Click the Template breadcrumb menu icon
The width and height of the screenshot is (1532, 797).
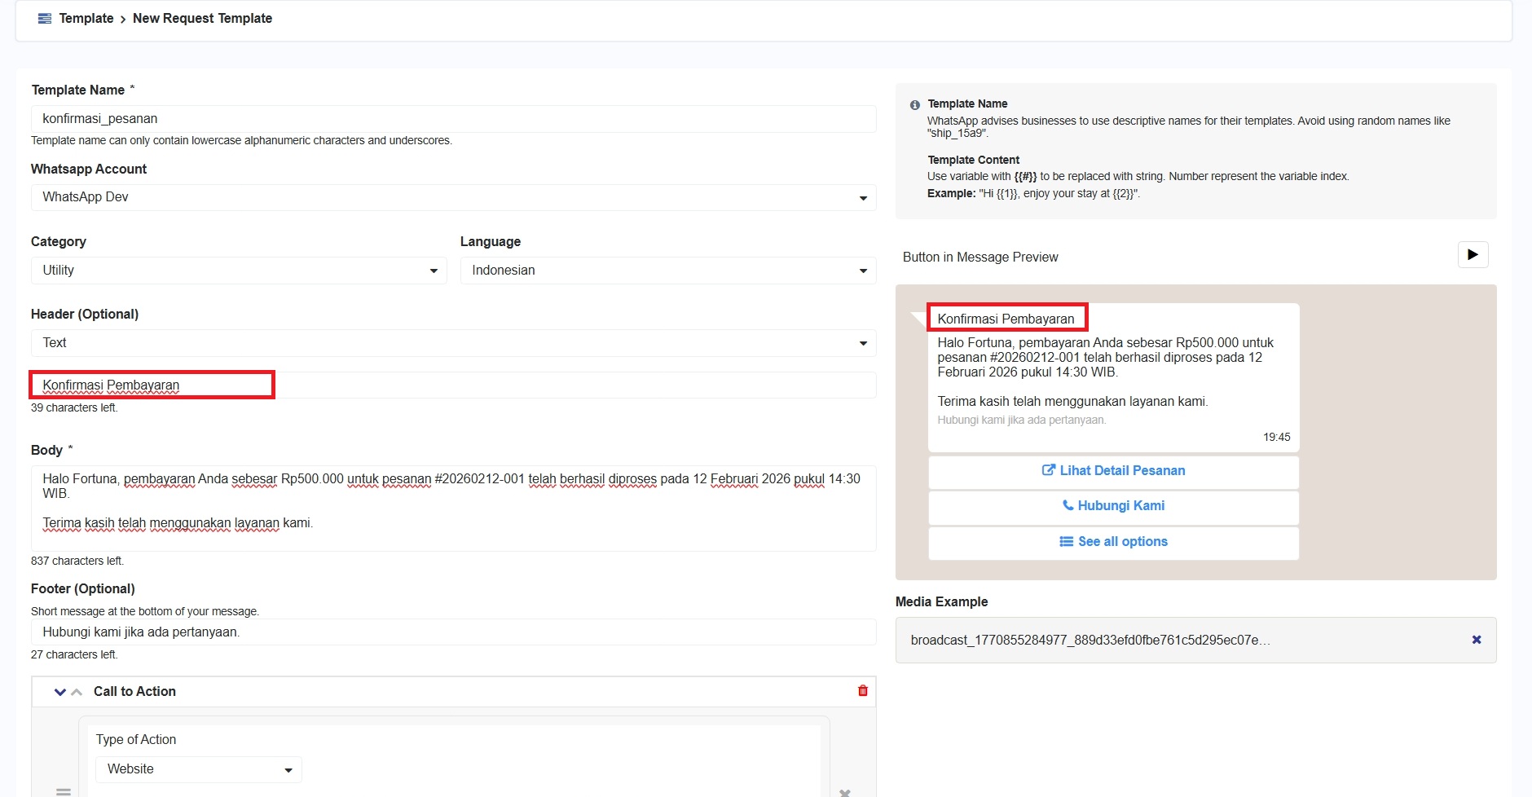click(x=45, y=19)
